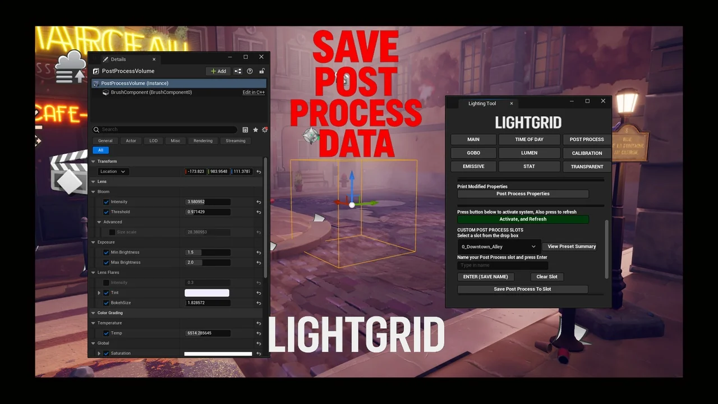Click the help question mark icon in Details
This screenshot has height=404, width=718.
[250, 71]
